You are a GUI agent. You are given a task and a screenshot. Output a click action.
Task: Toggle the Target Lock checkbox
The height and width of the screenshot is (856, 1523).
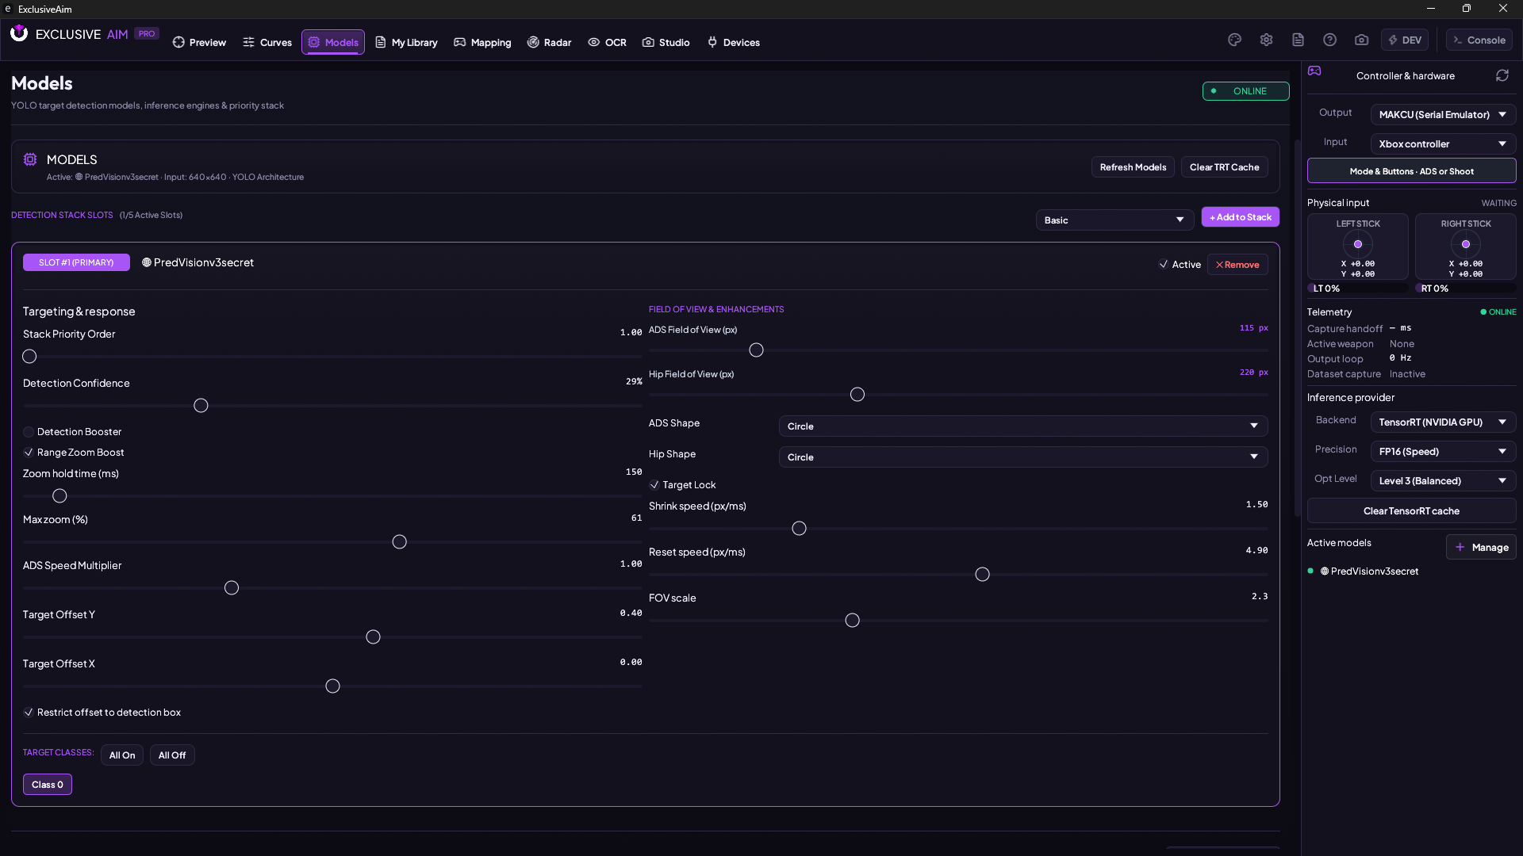[654, 485]
